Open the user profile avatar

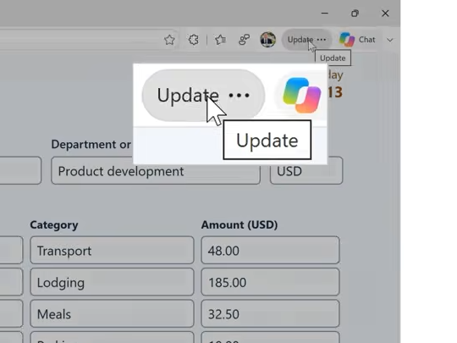click(267, 40)
